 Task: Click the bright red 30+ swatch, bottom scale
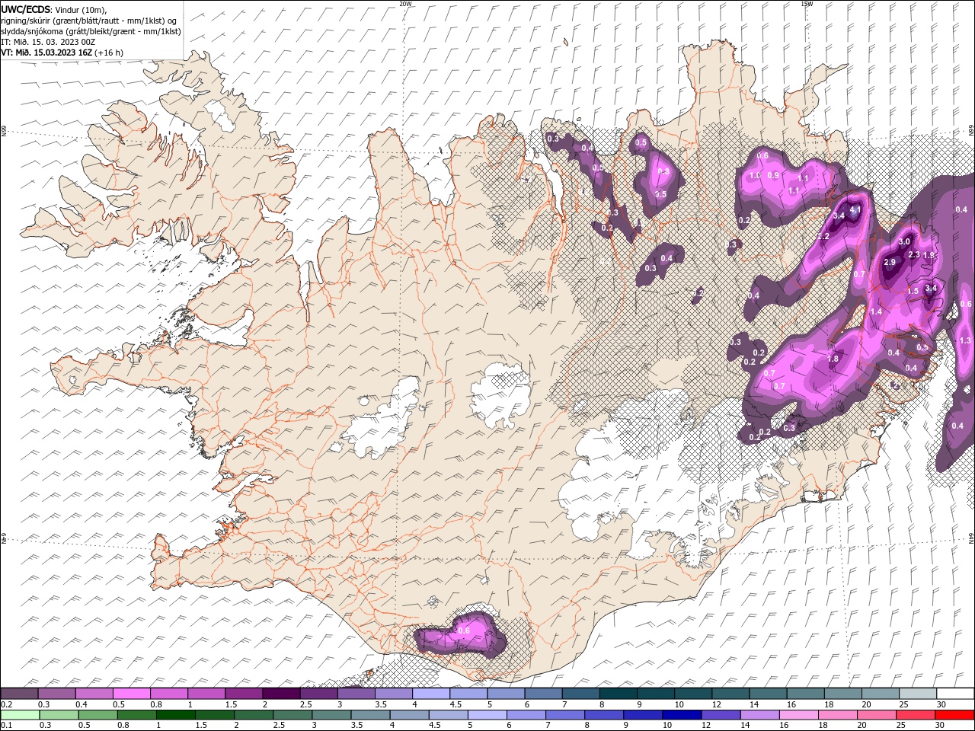954,715
